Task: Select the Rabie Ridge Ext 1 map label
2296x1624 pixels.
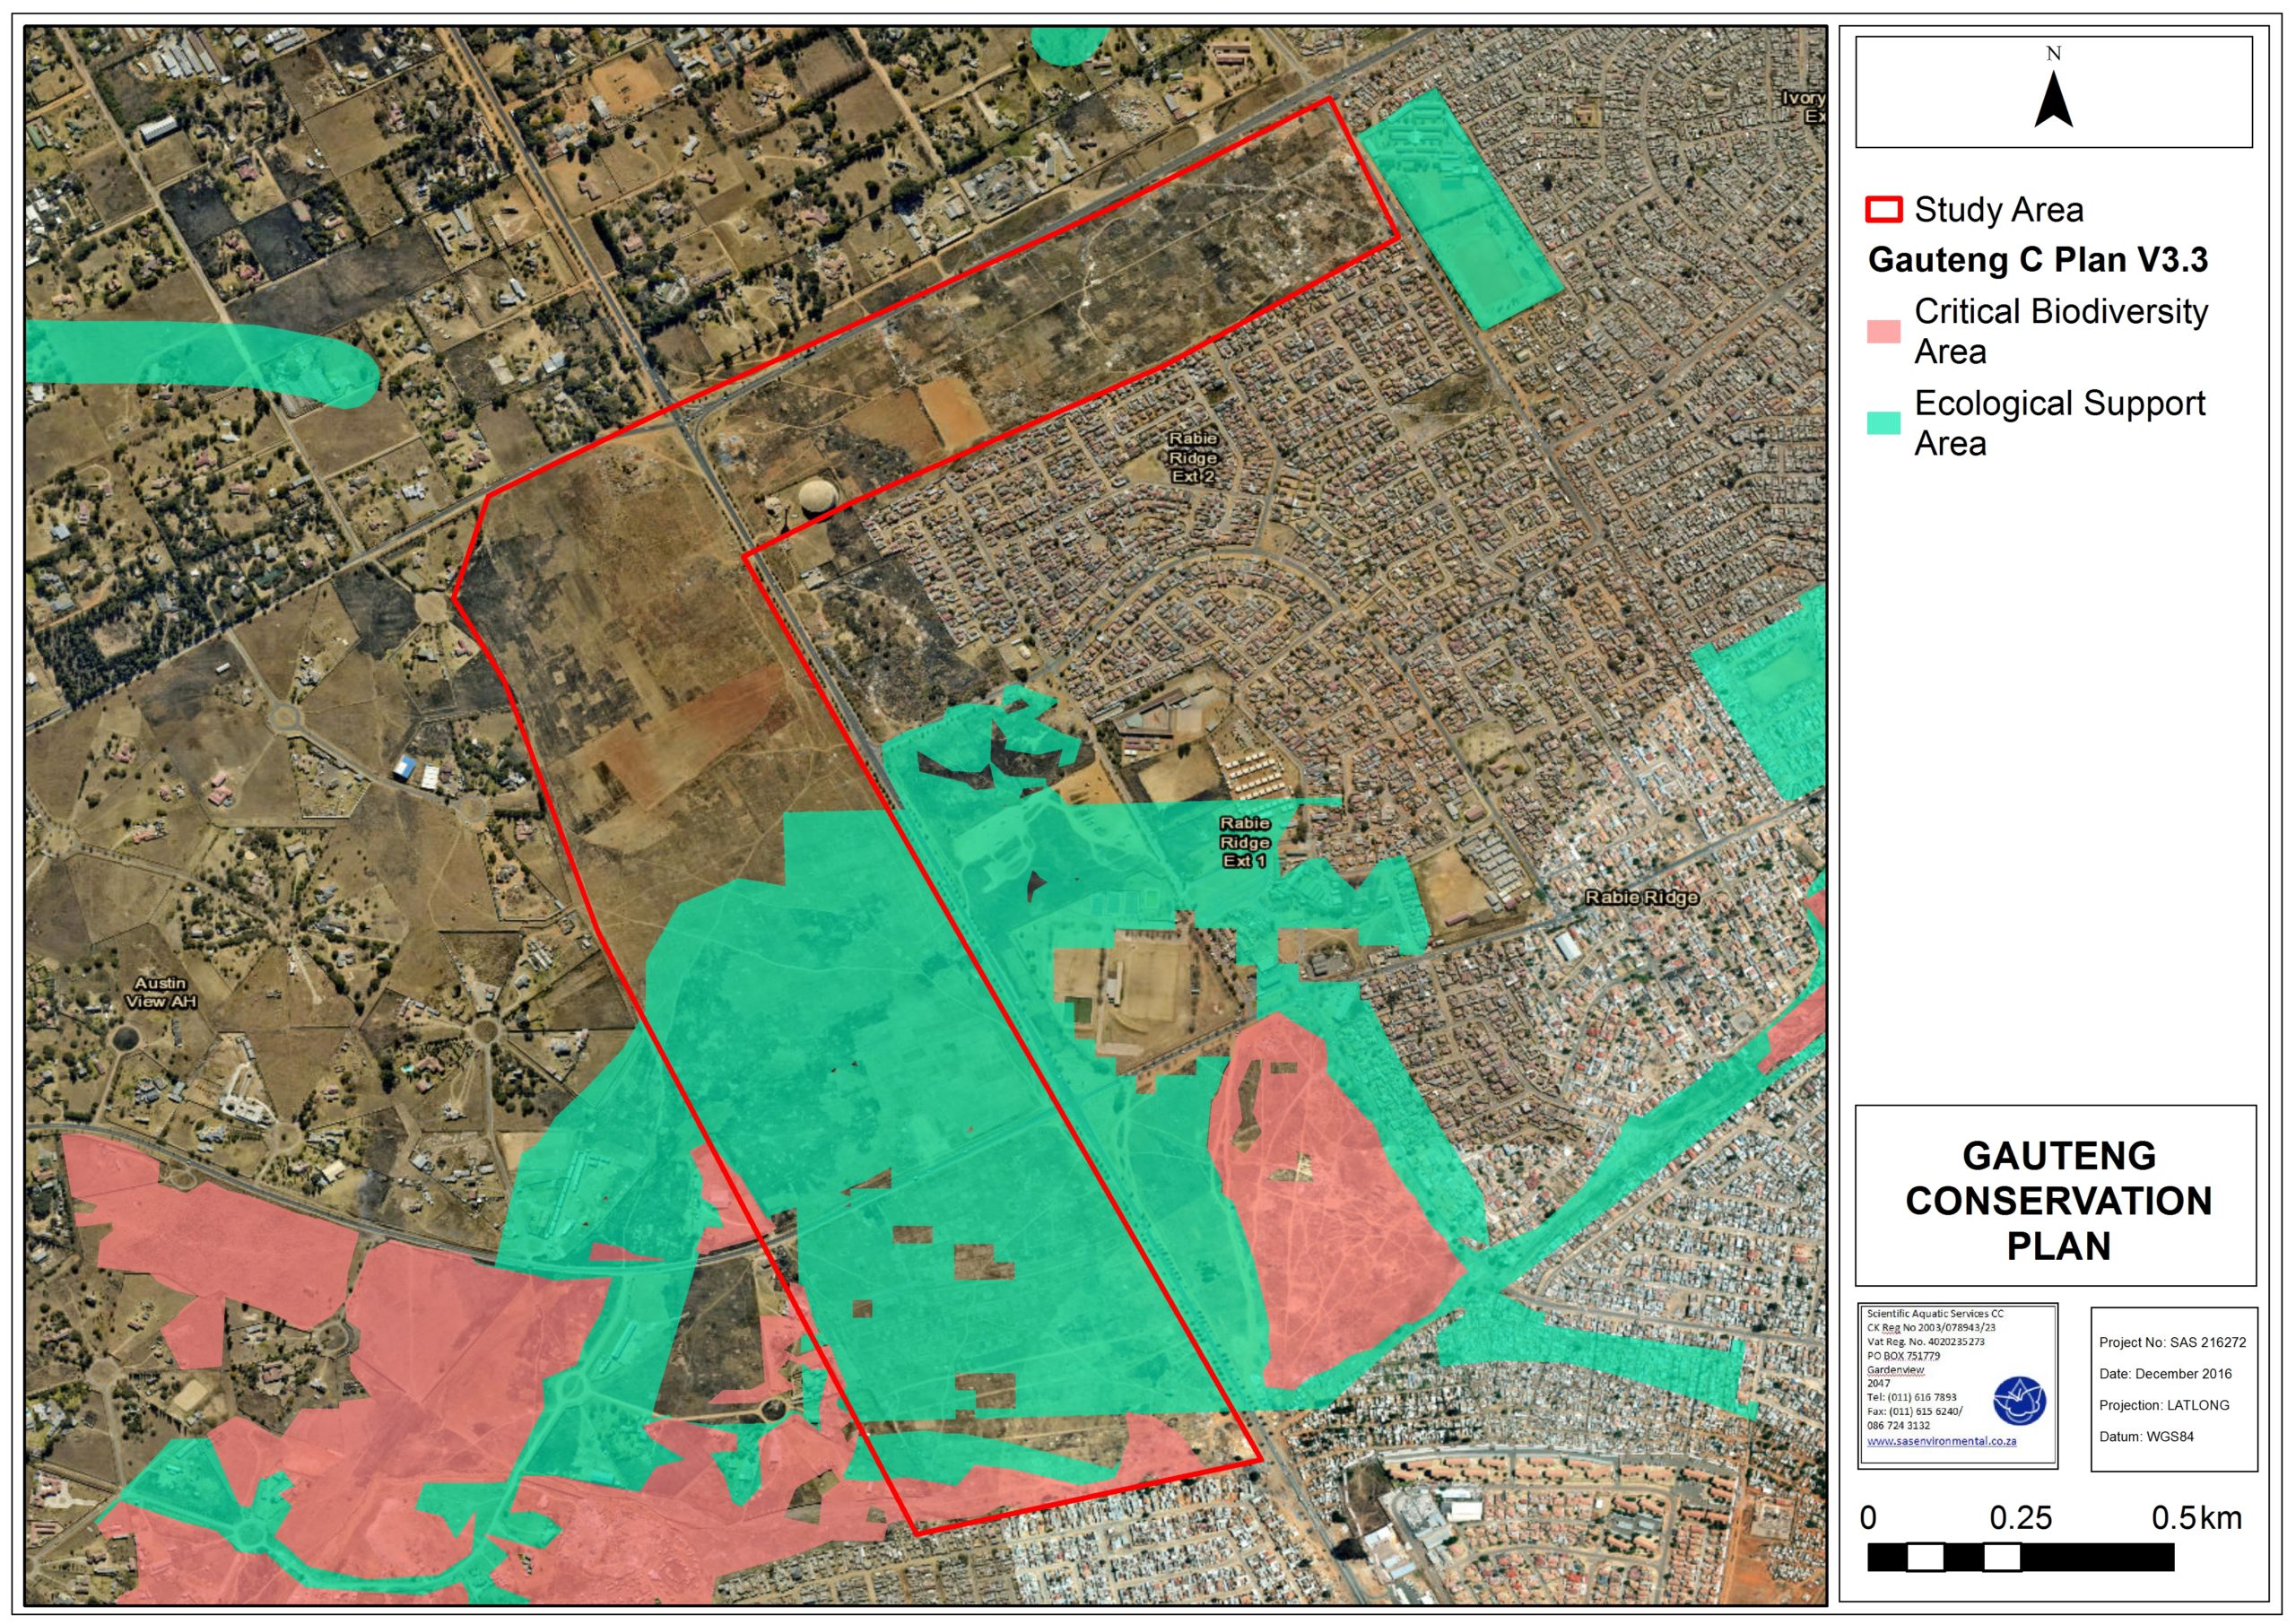Action: click(x=1245, y=842)
